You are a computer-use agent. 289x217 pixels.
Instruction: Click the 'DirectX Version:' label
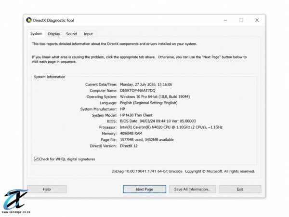[103, 146]
